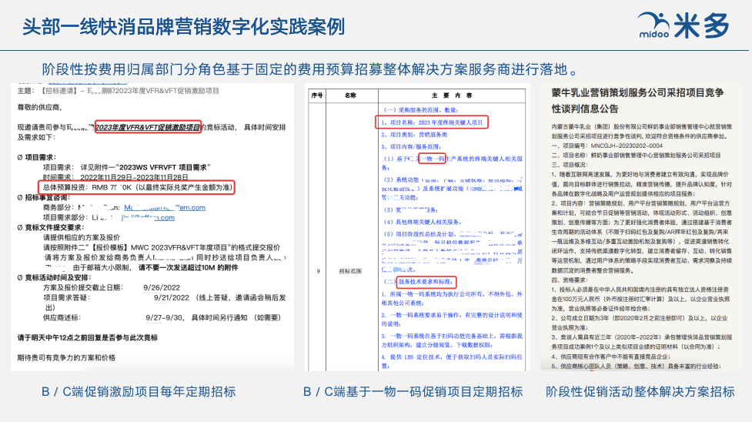Click the 四、资格要求: heading
Screen dimensions: 752x422
570,280
